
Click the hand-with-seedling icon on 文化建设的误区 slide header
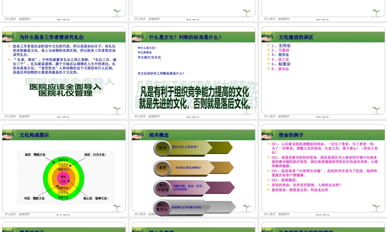267,38
